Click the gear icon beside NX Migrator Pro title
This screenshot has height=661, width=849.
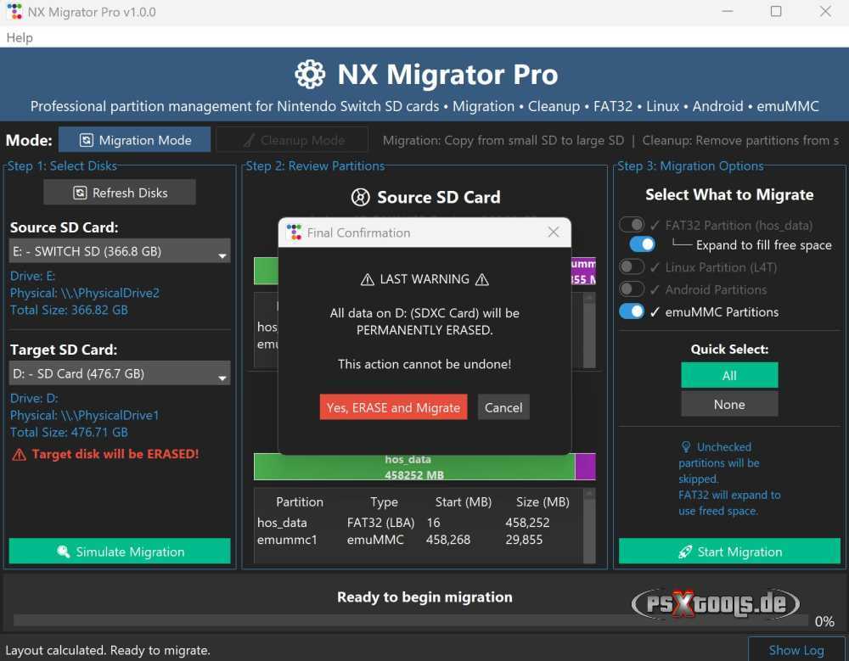[x=311, y=74]
